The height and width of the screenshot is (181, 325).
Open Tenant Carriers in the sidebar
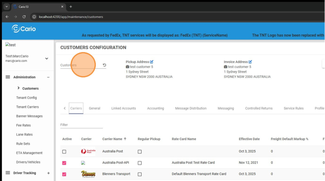[27, 107]
